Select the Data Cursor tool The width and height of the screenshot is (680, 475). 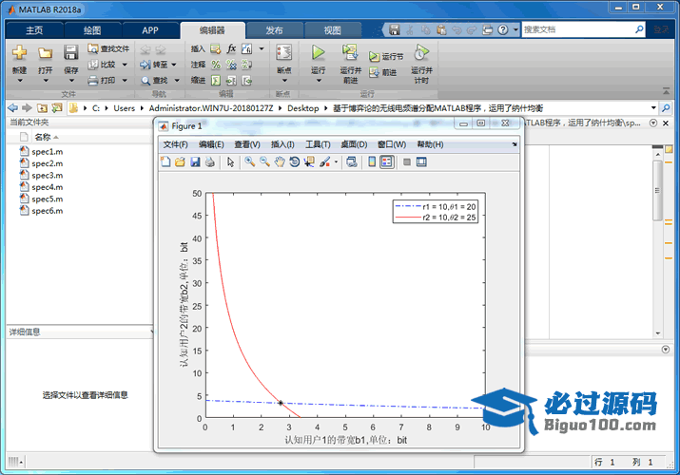[x=309, y=162]
